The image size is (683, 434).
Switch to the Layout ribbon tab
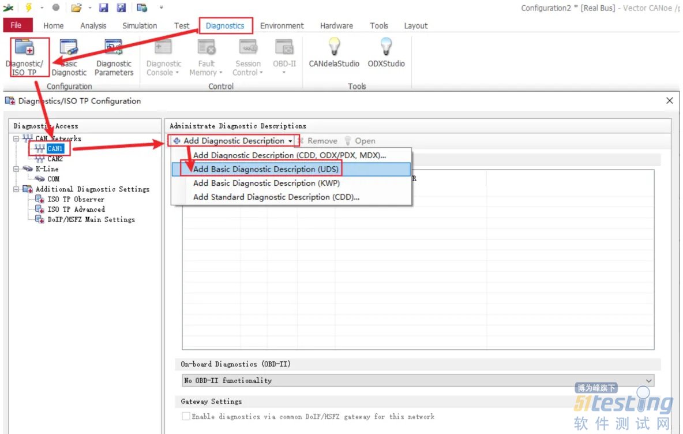(x=416, y=26)
